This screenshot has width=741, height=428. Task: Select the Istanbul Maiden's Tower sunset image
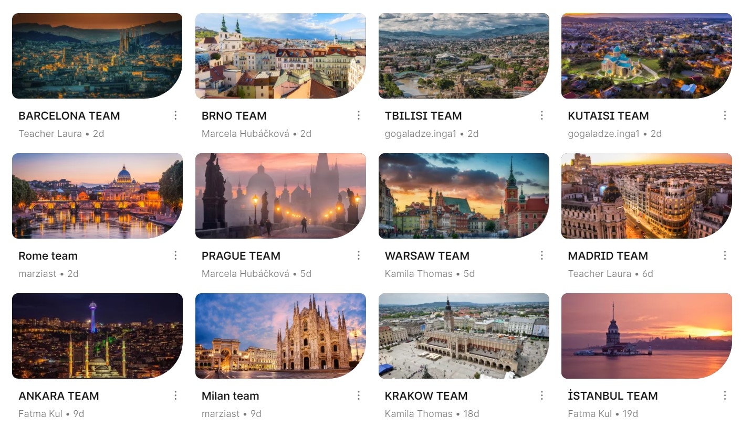pos(646,336)
